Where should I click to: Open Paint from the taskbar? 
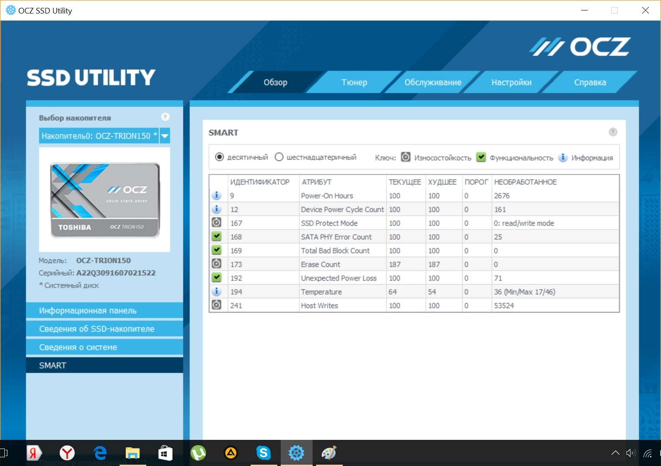point(329,453)
